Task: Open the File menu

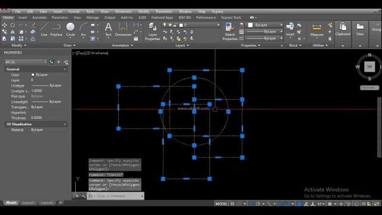Action: [18, 11]
